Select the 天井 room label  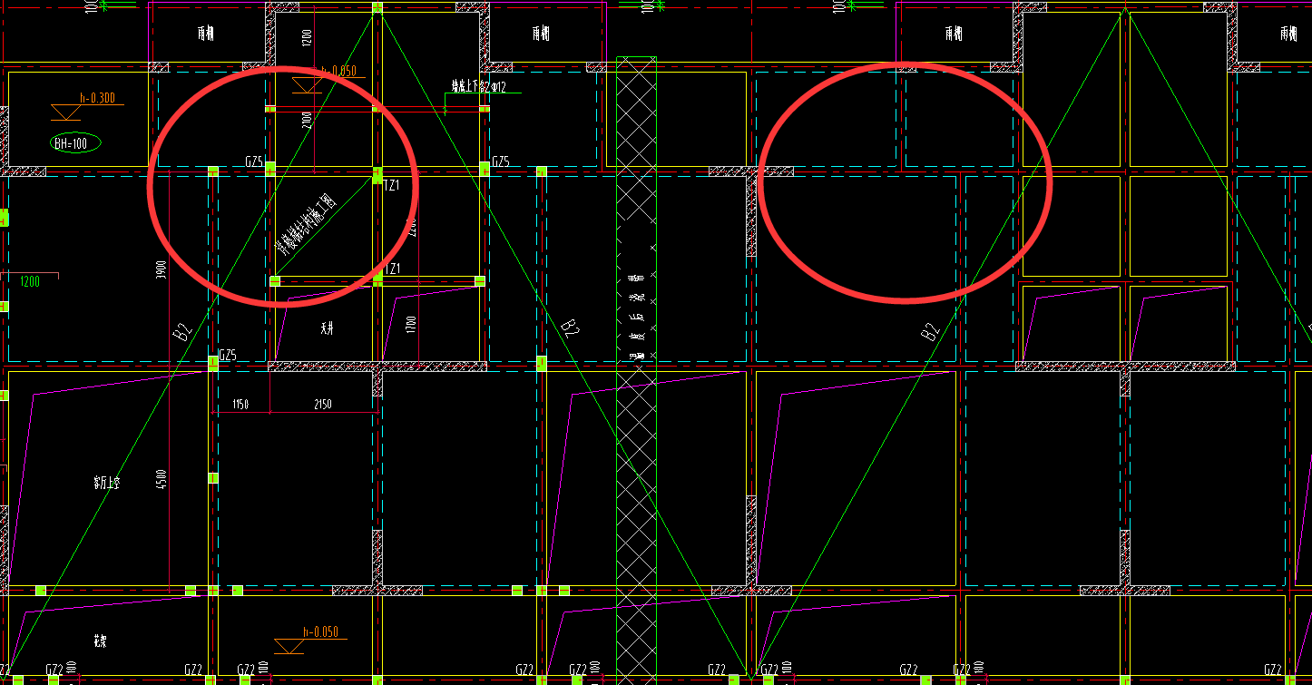328,327
